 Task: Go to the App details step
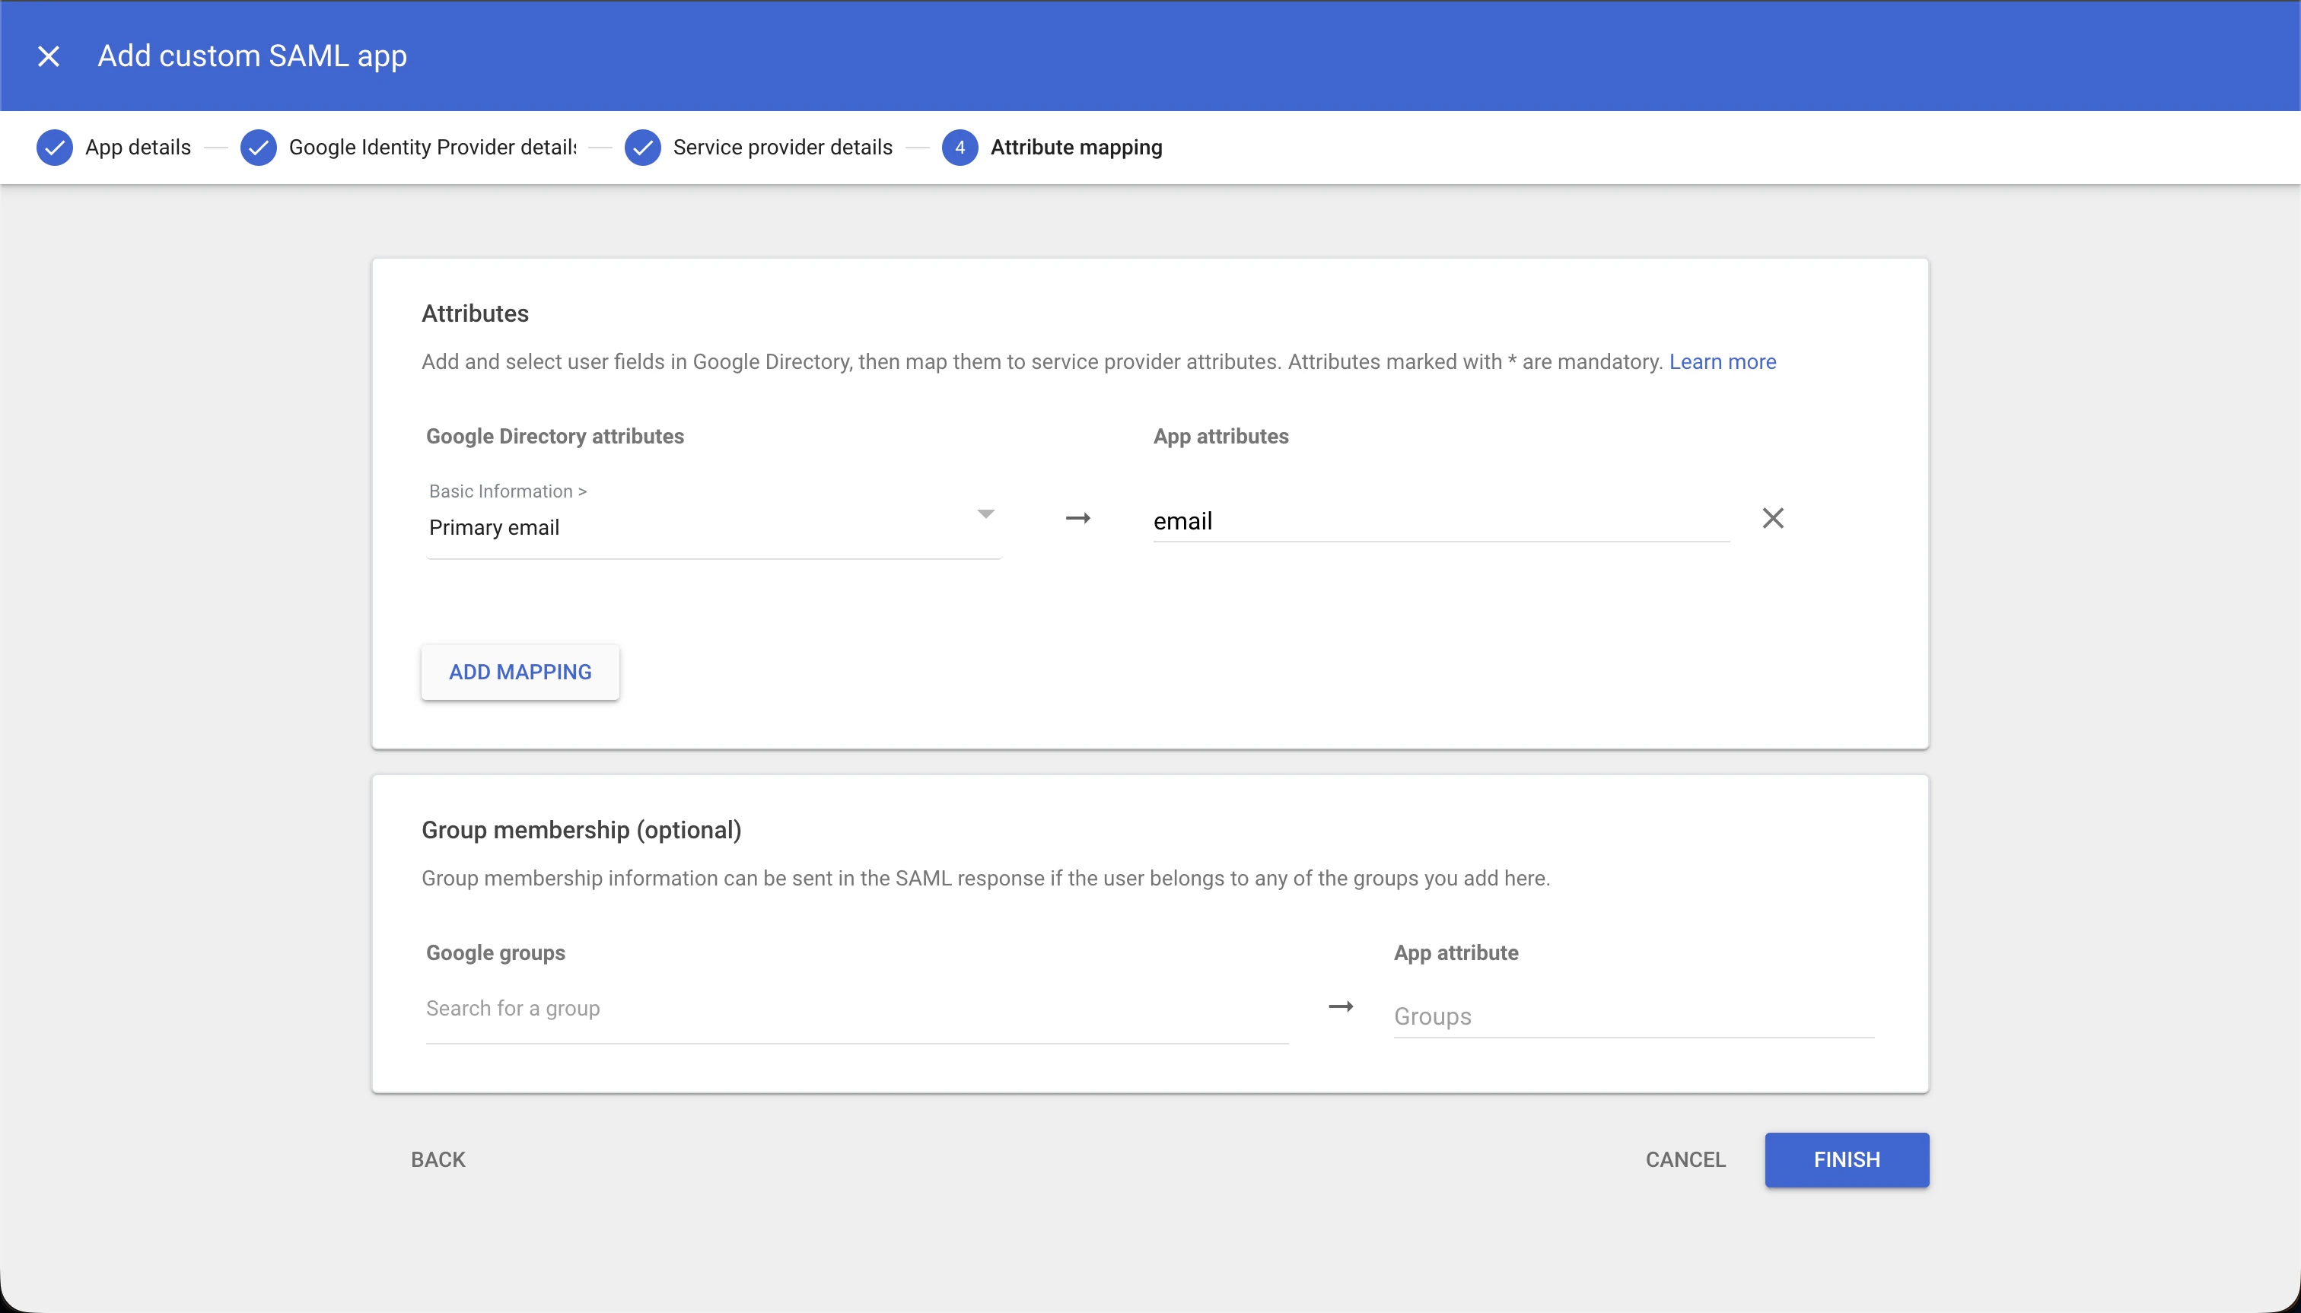click(x=137, y=147)
